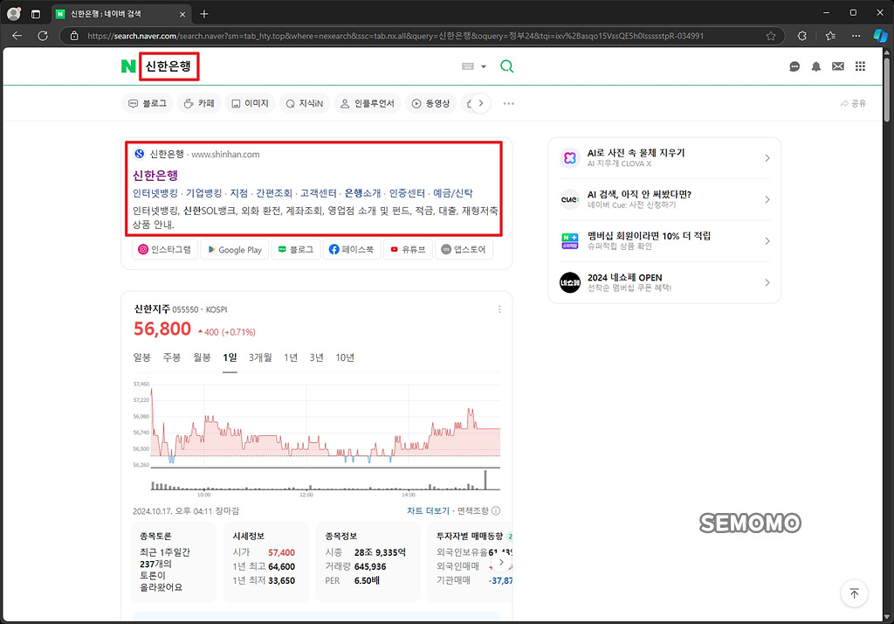
Task: Click the stock price 56,800
Action: [162, 329]
